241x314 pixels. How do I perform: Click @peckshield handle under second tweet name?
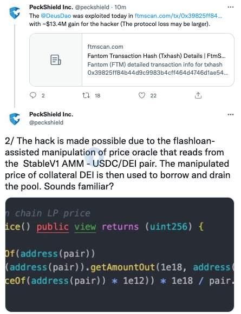[x=46, y=122]
